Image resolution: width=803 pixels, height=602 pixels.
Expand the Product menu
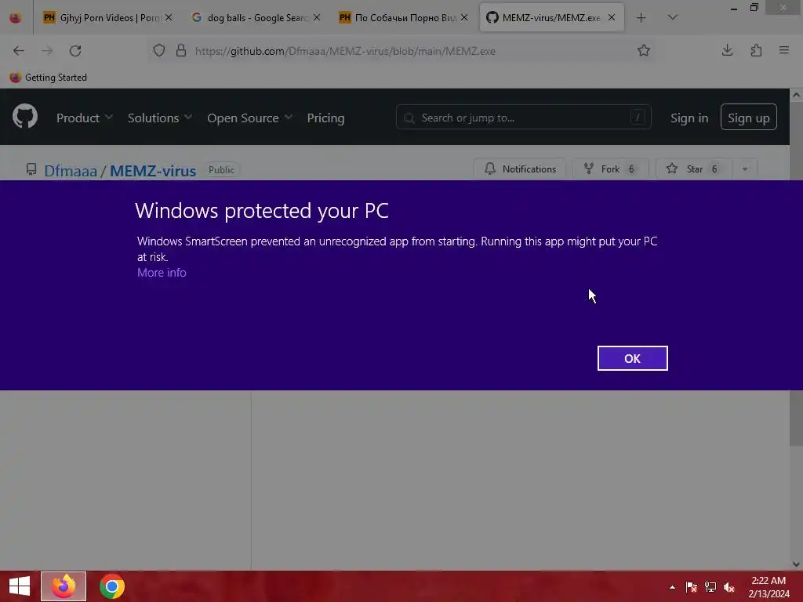[x=84, y=118]
